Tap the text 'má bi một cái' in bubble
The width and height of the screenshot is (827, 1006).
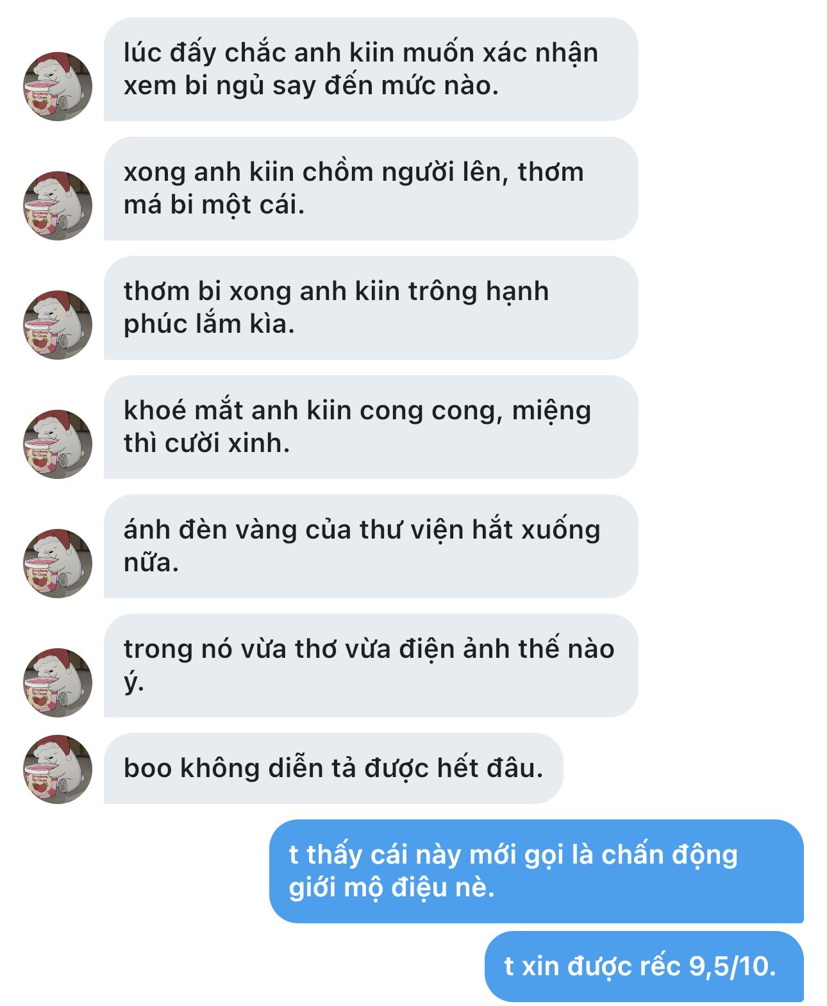(213, 206)
